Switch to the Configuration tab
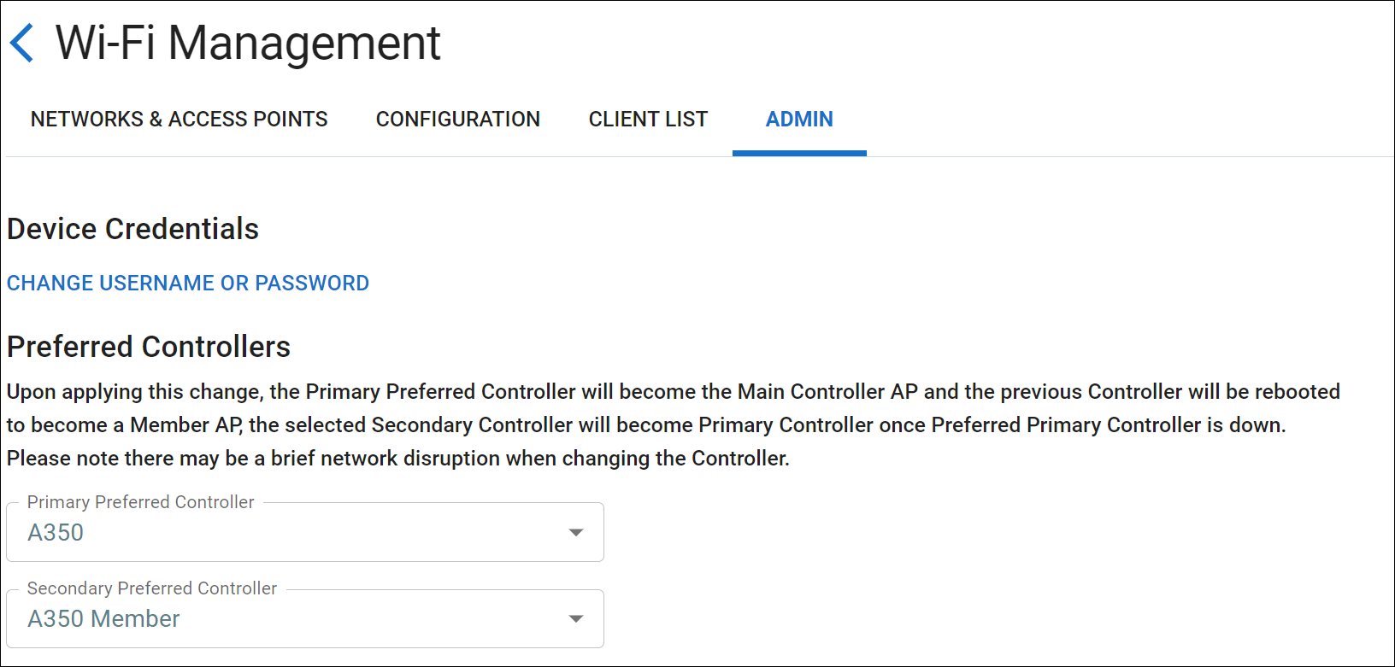The image size is (1395, 667). pos(457,120)
